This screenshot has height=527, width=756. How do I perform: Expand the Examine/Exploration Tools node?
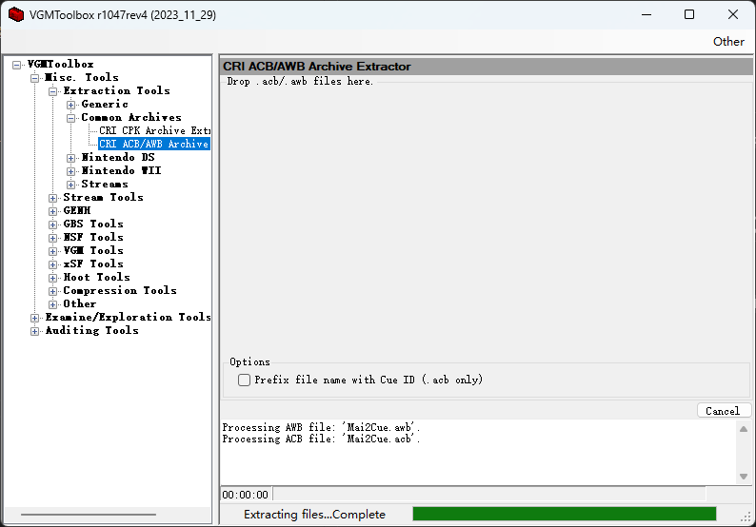pos(35,318)
